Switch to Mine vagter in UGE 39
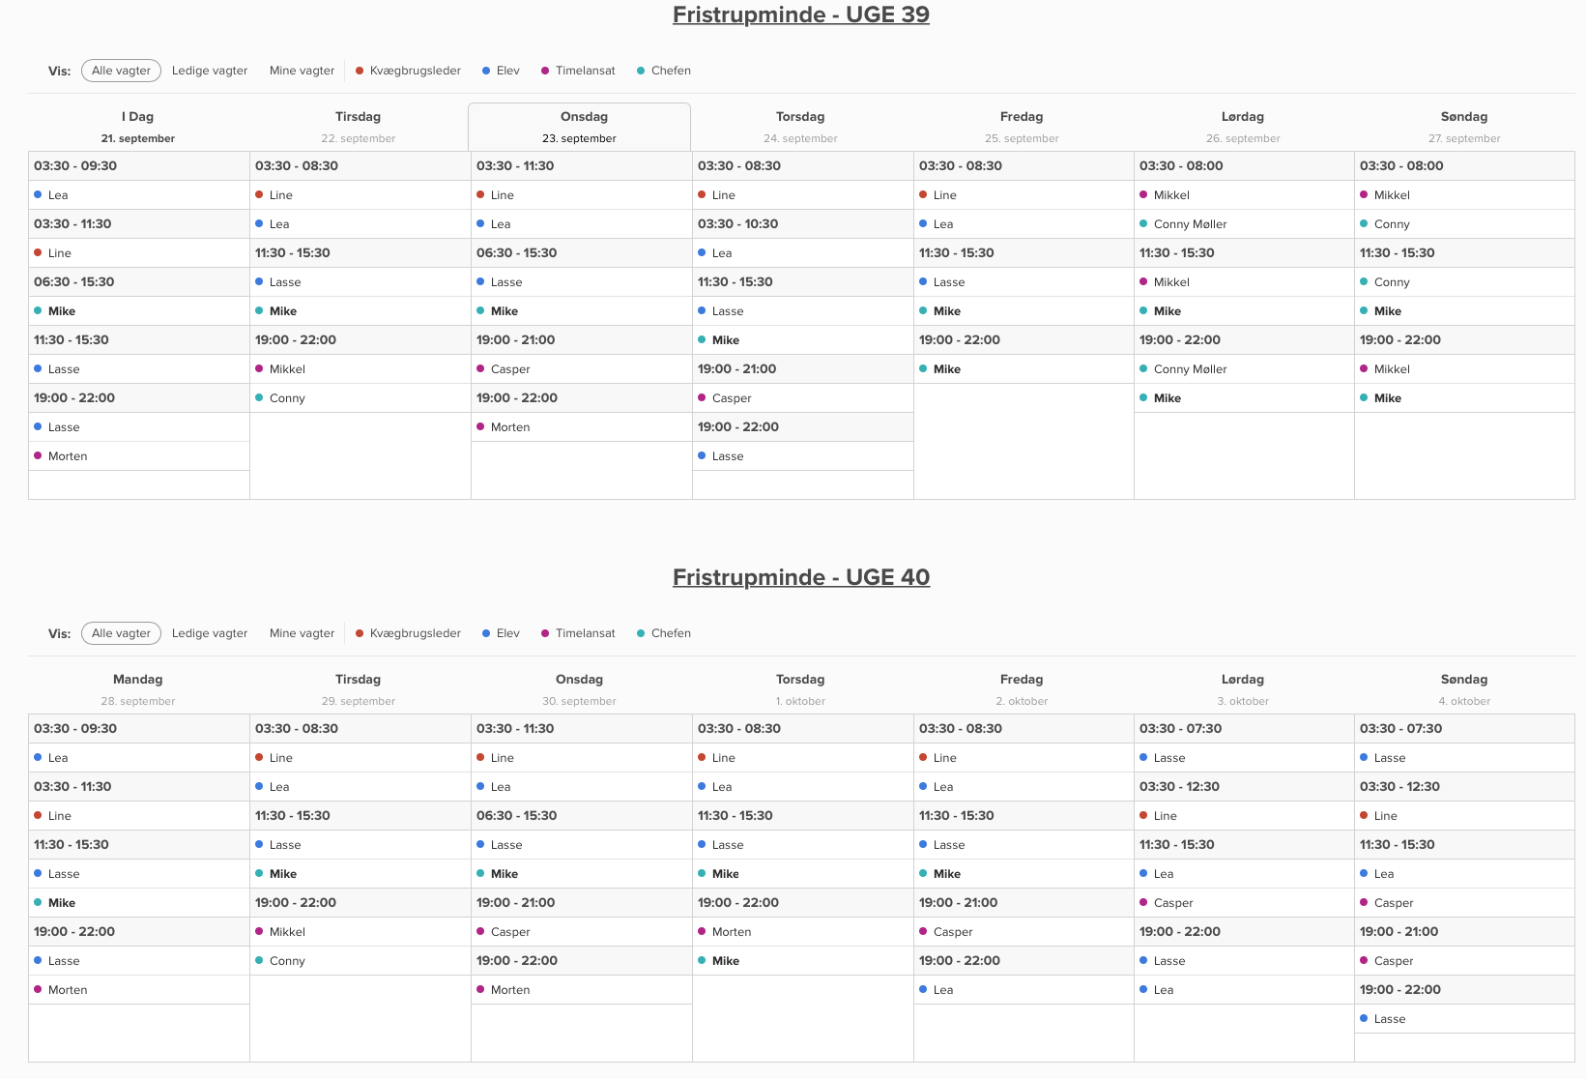 point(302,71)
